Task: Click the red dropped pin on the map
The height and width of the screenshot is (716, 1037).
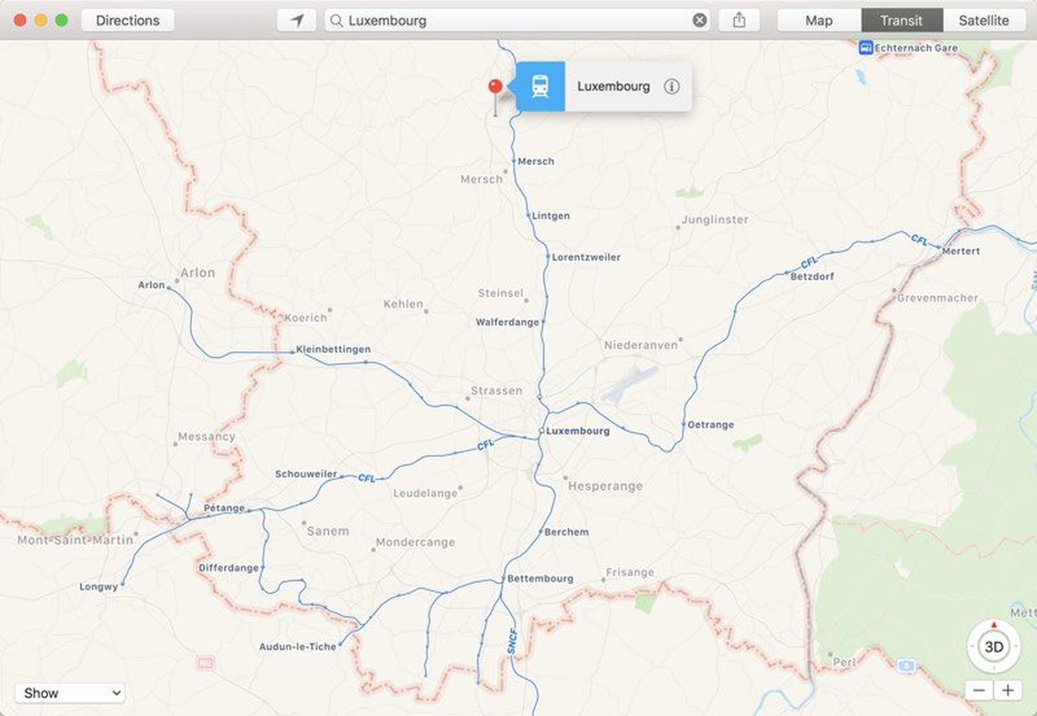Action: click(495, 85)
